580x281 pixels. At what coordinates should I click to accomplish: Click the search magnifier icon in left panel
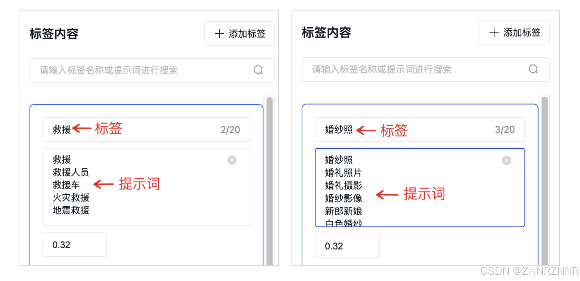258,70
